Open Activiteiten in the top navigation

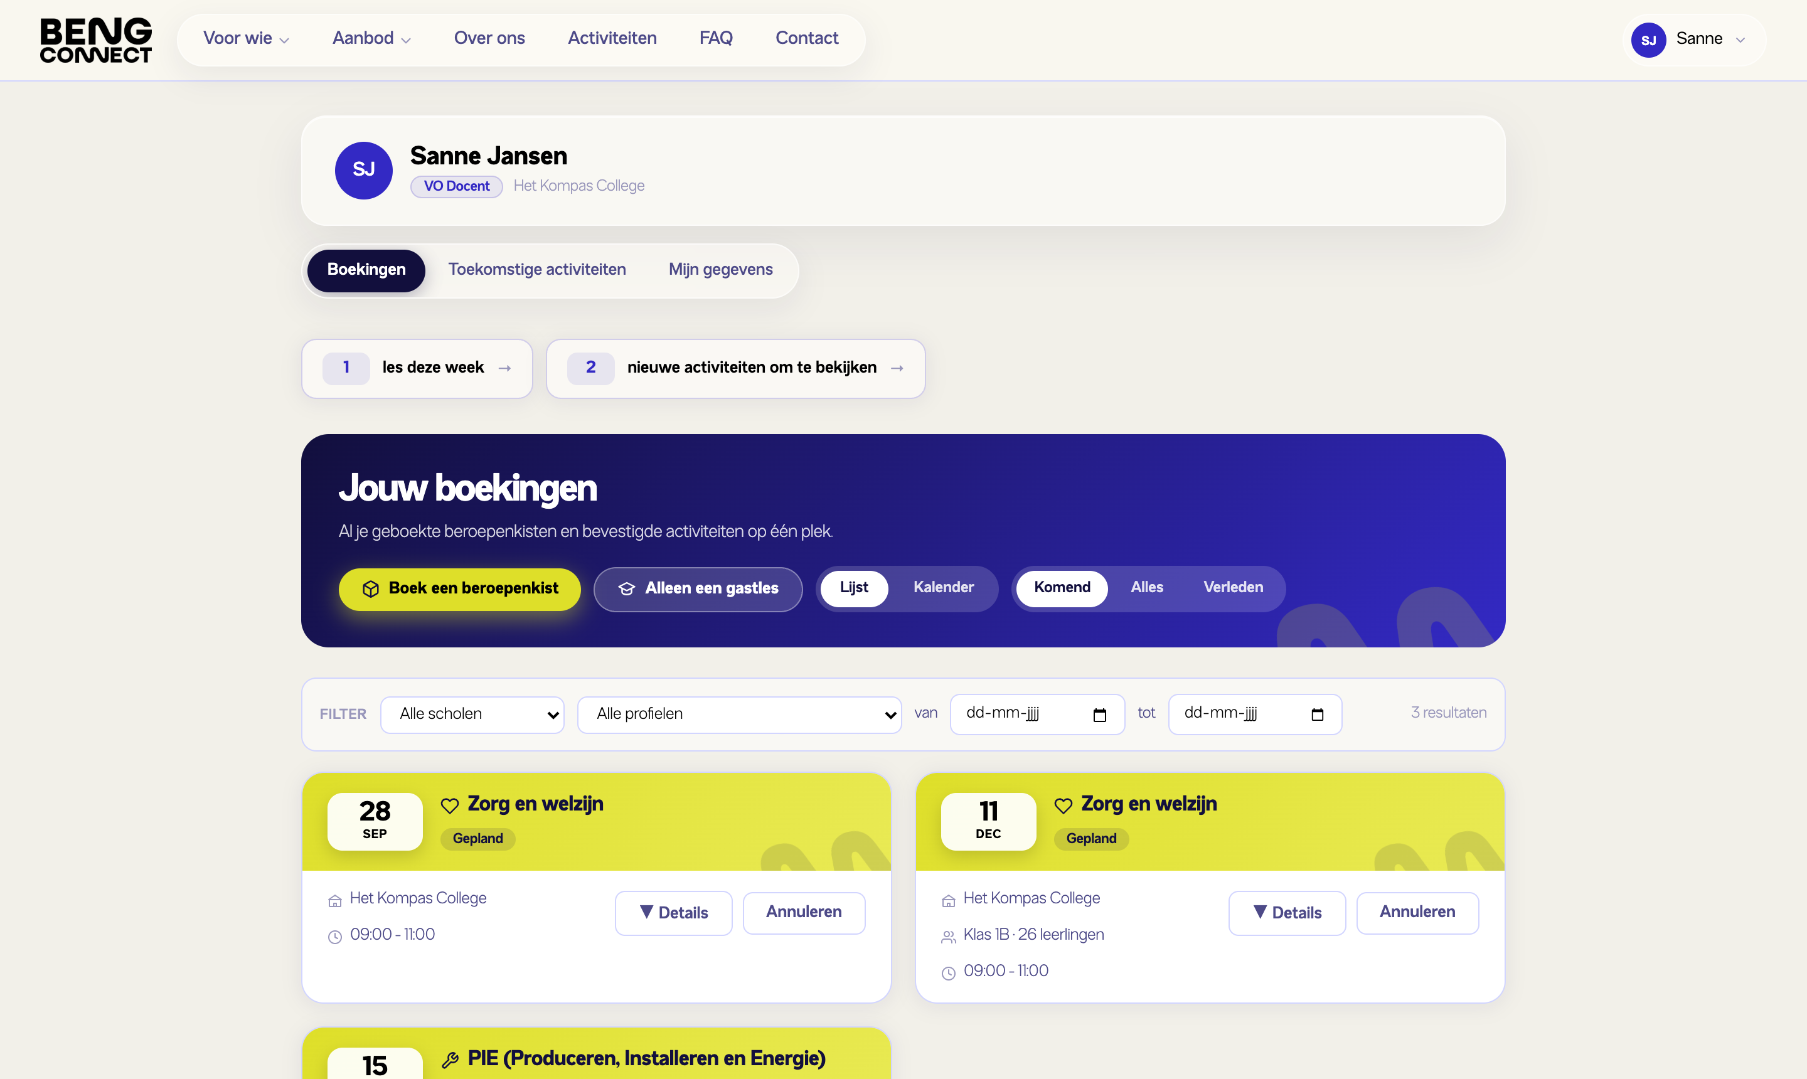point(612,38)
